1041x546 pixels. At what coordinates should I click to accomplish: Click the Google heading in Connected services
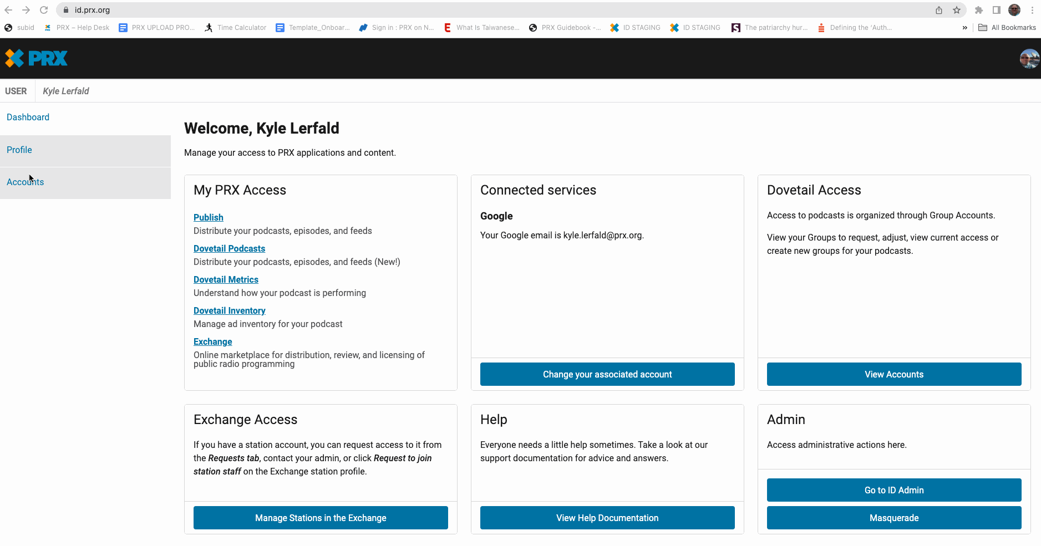496,216
